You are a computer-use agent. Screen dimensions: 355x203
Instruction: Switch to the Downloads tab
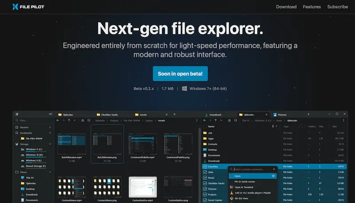[x=213, y=115]
